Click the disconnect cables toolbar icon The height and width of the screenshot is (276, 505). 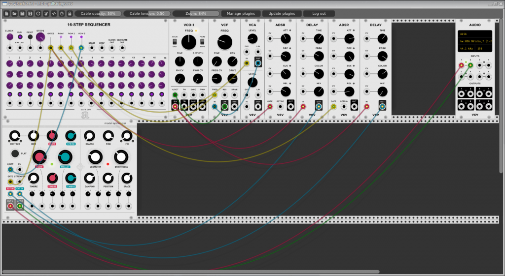pos(46,13)
